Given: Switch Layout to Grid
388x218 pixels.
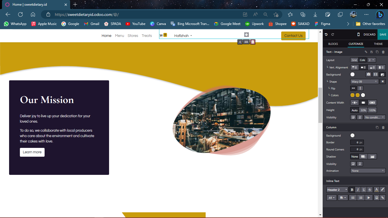Looking at the screenshot, I should coord(354,60).
